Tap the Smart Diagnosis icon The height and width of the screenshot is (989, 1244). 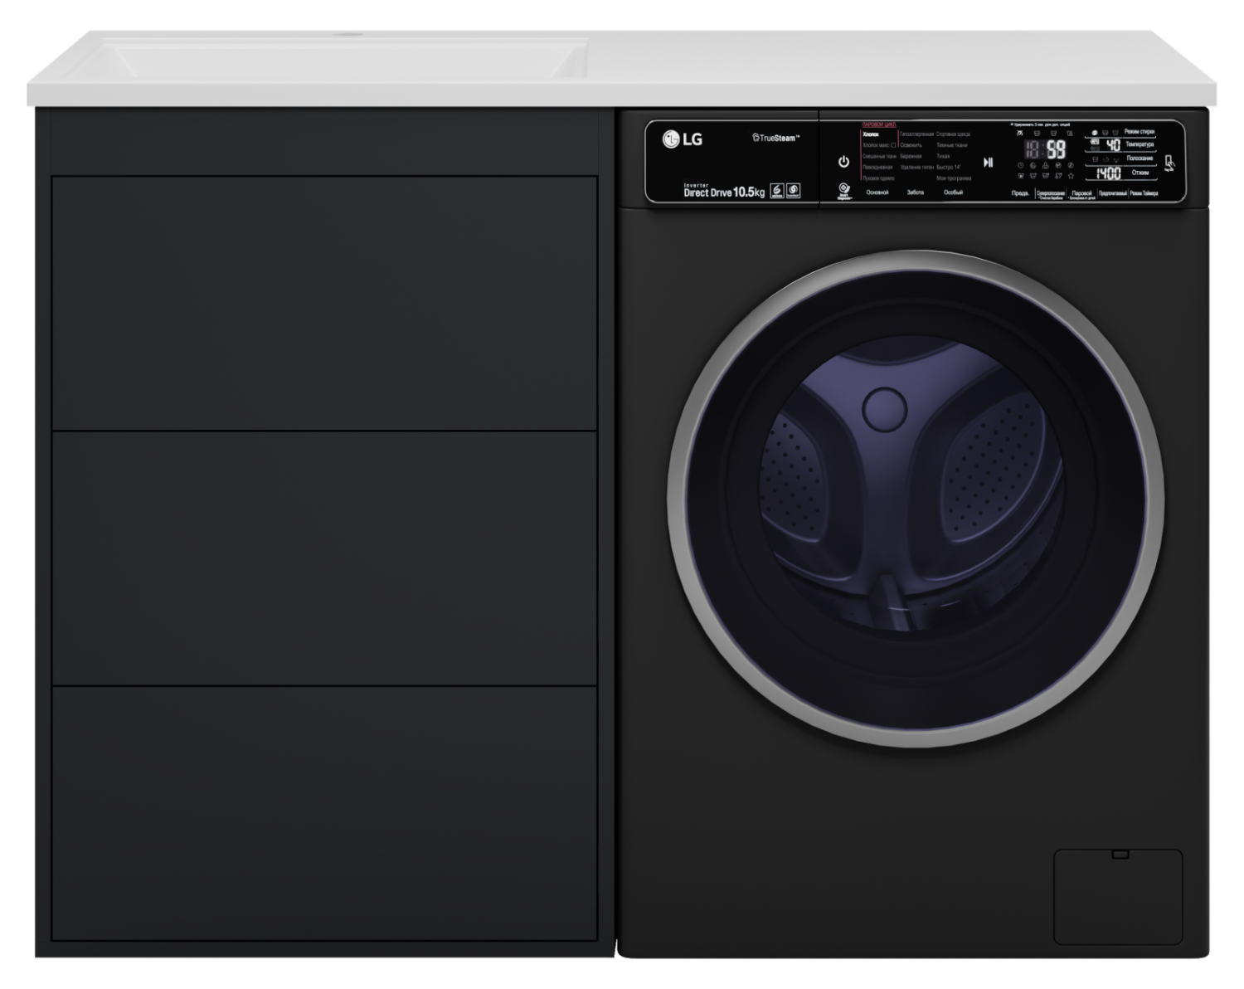coord(843,192)
